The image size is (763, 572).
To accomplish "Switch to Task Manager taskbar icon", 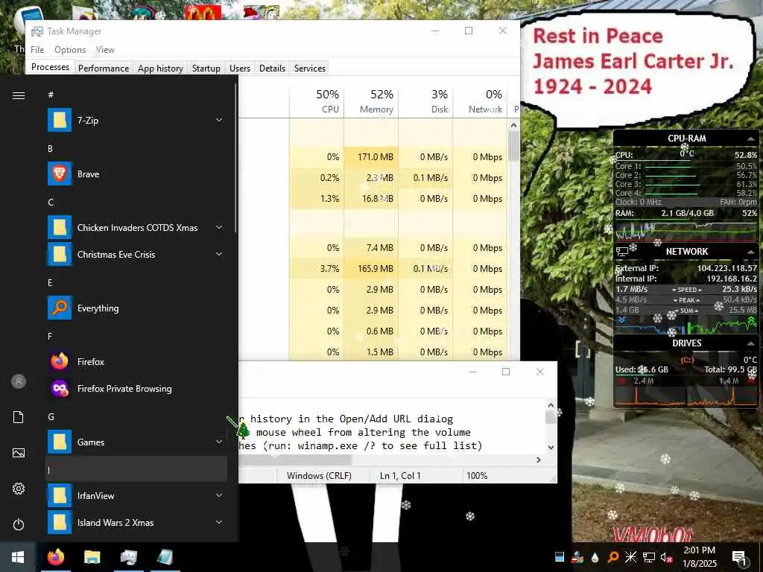I will coord(128,557).
